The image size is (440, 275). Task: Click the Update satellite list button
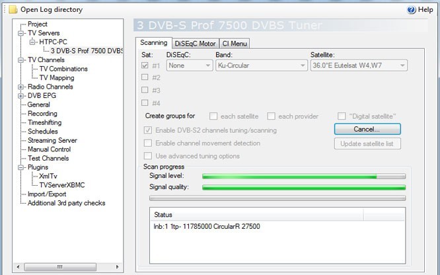tap(367, 143)
